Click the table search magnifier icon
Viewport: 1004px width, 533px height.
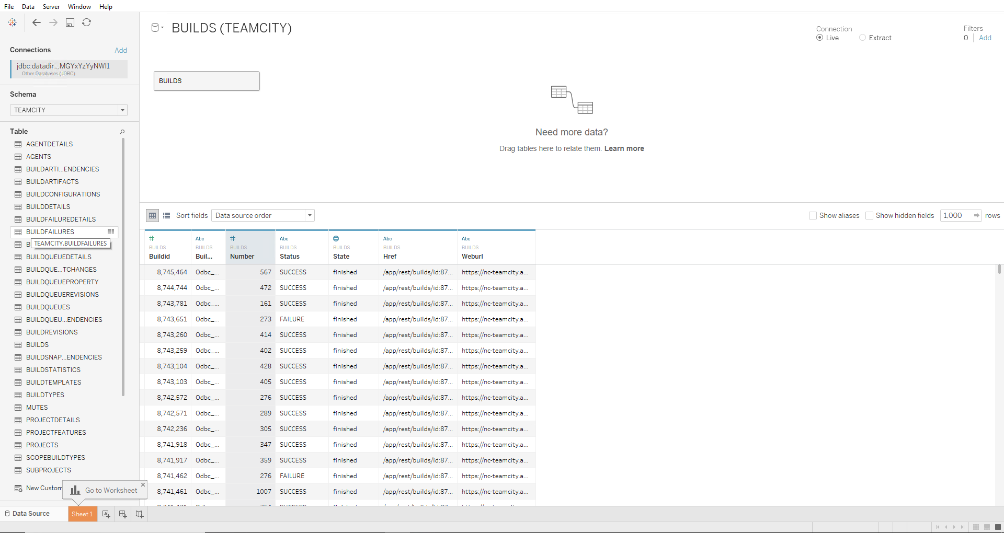[122, 132]
